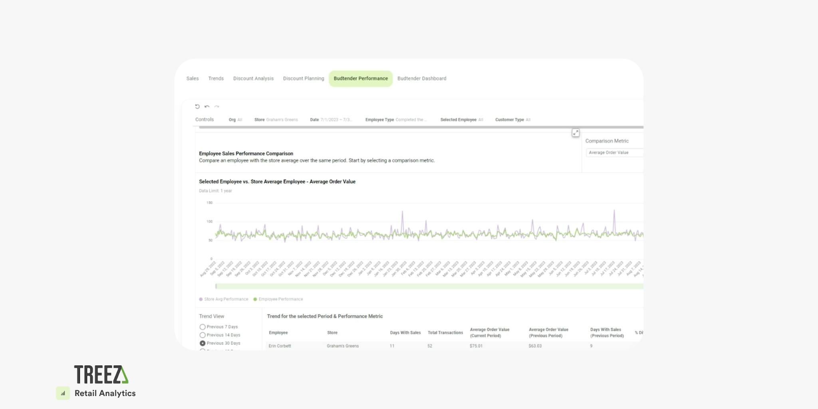
Task: Open the Selected Employee filter
Action: 461,119
